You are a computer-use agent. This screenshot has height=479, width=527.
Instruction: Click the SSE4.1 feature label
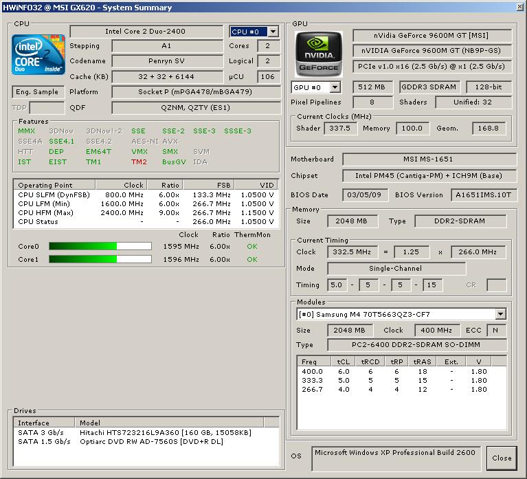pyautogui.click(x=62, y=142)
